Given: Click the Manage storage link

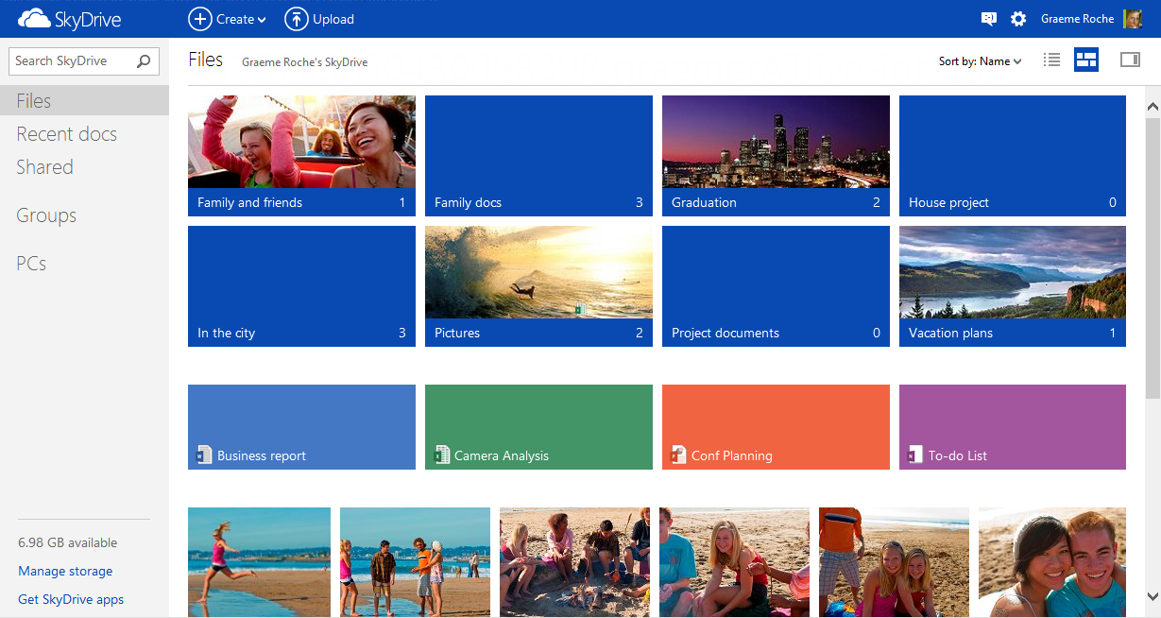Looking at the screenshot, I should click(x=65, y=571).
